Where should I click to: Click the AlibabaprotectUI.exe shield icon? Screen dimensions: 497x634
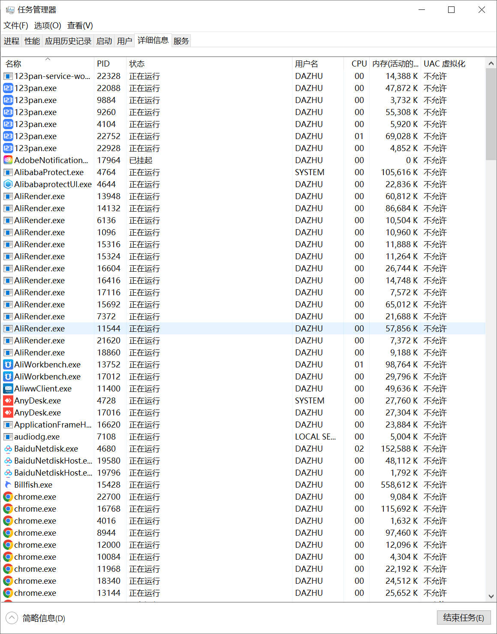(x=8, y=184)
